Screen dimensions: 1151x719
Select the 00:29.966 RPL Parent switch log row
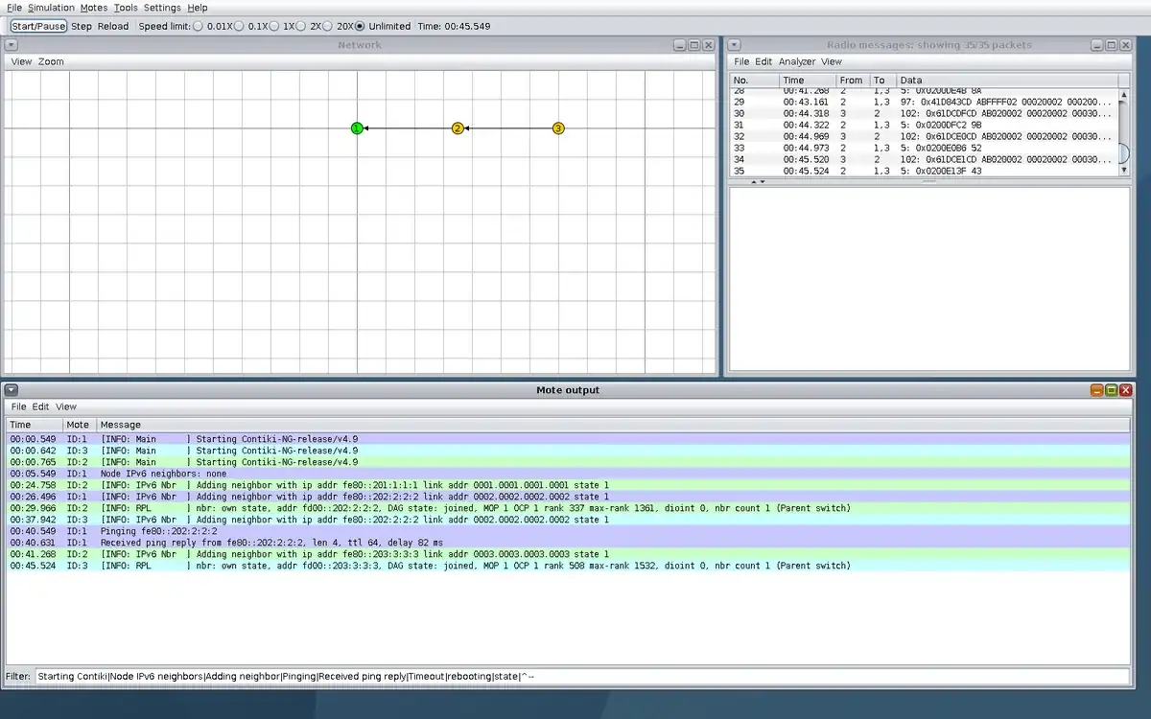tap(569, 508)
